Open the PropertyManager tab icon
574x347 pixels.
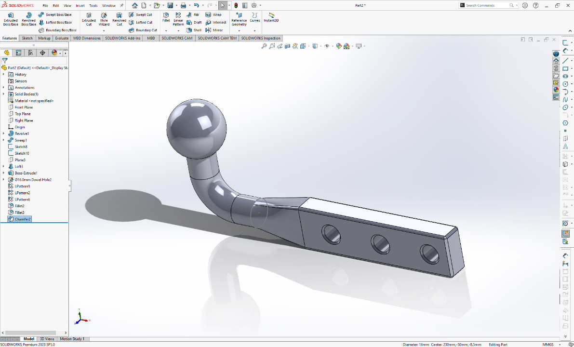pos(19,53)
